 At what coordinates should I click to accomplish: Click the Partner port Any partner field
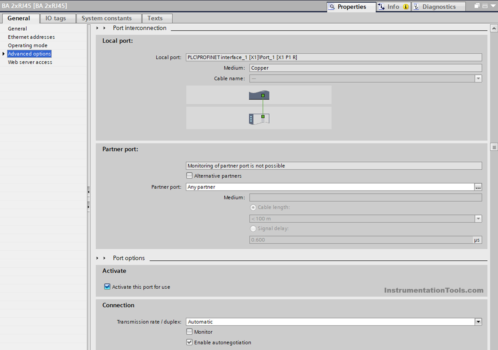330,187
